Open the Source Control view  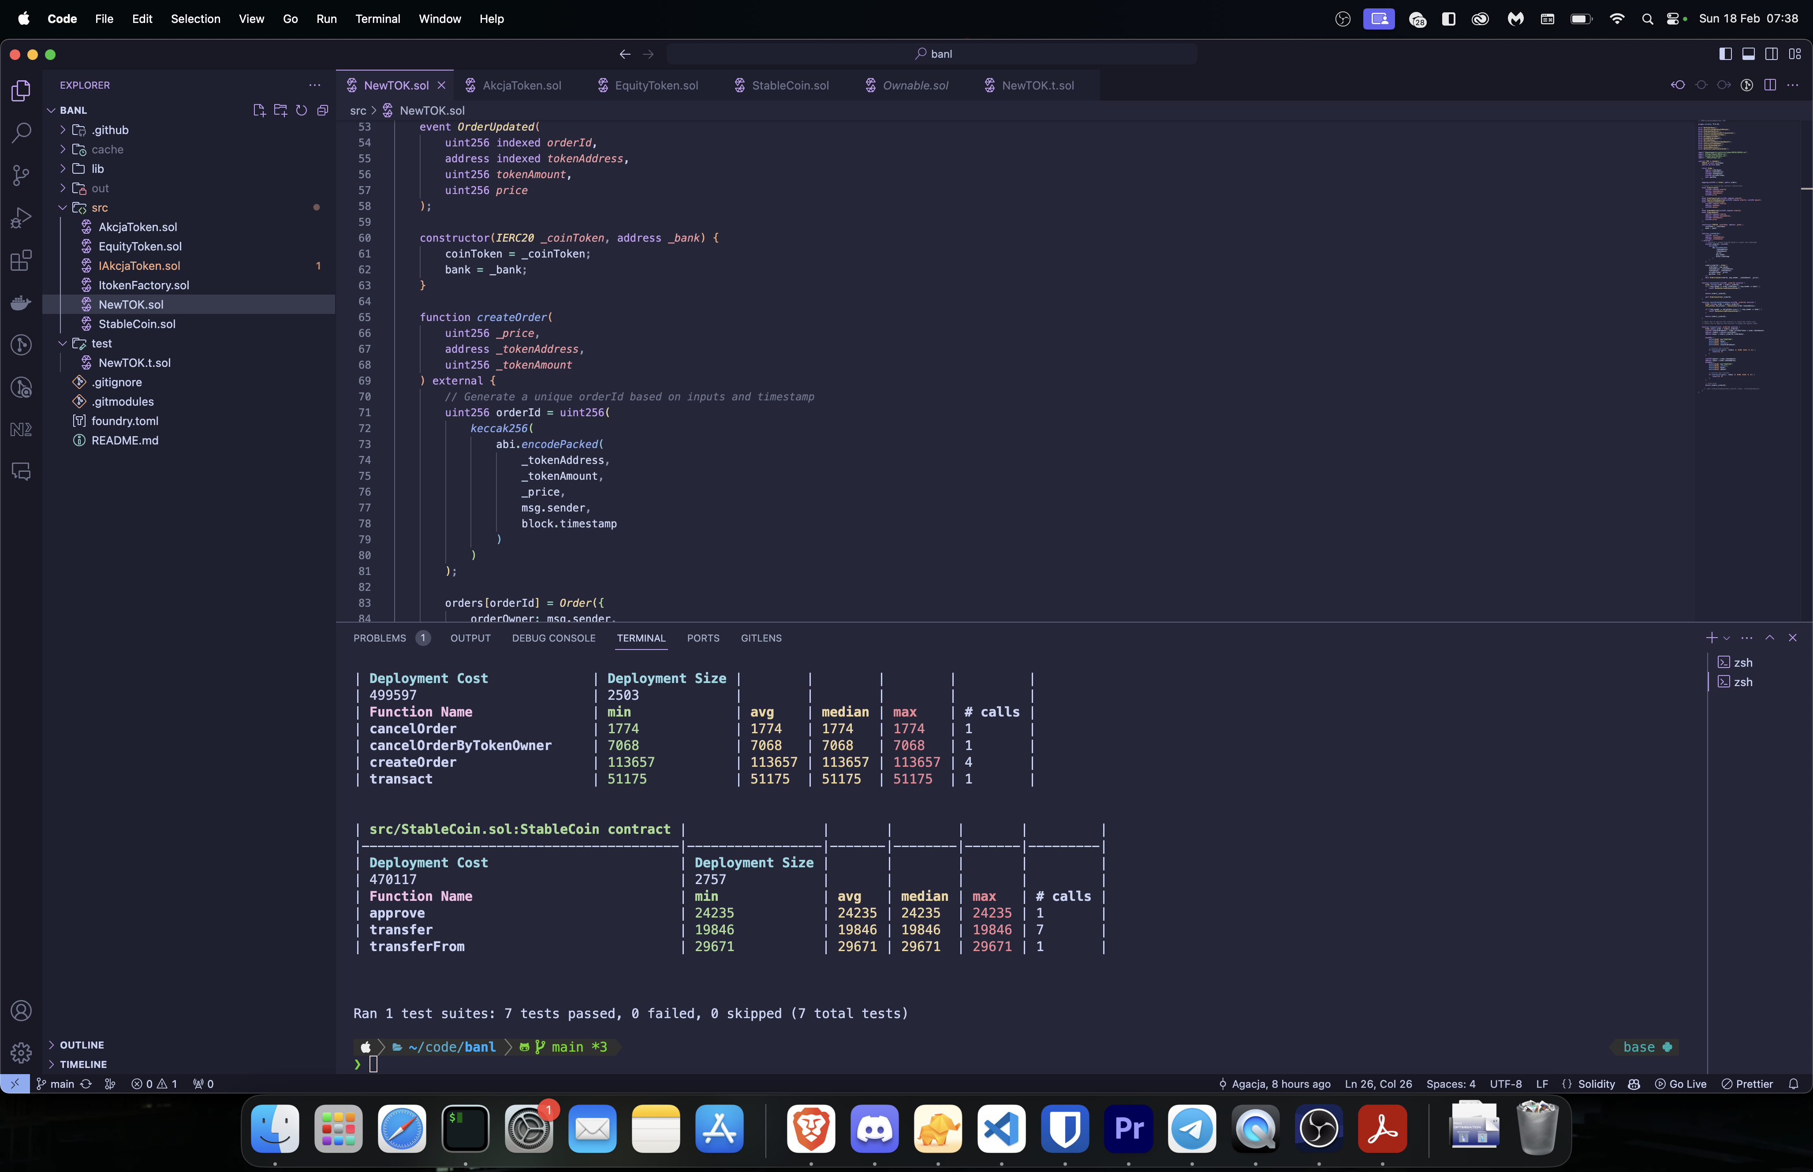click(x=21, y=175)
